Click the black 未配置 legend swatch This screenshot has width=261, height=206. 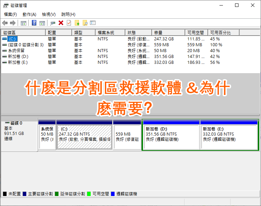[x=5, y=194]
